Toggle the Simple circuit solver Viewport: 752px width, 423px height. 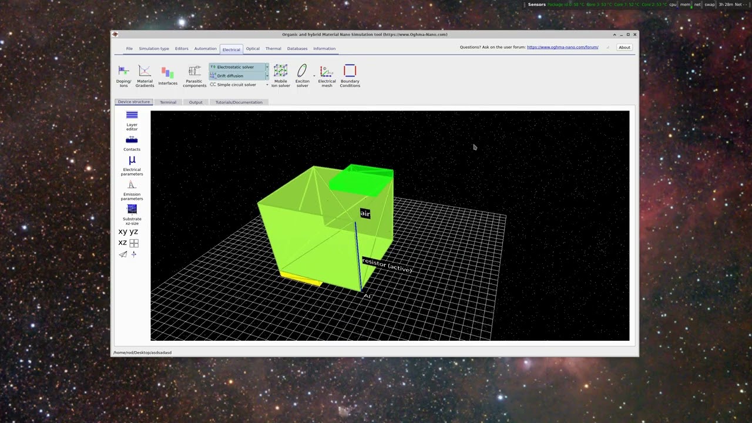coord(236,85)
